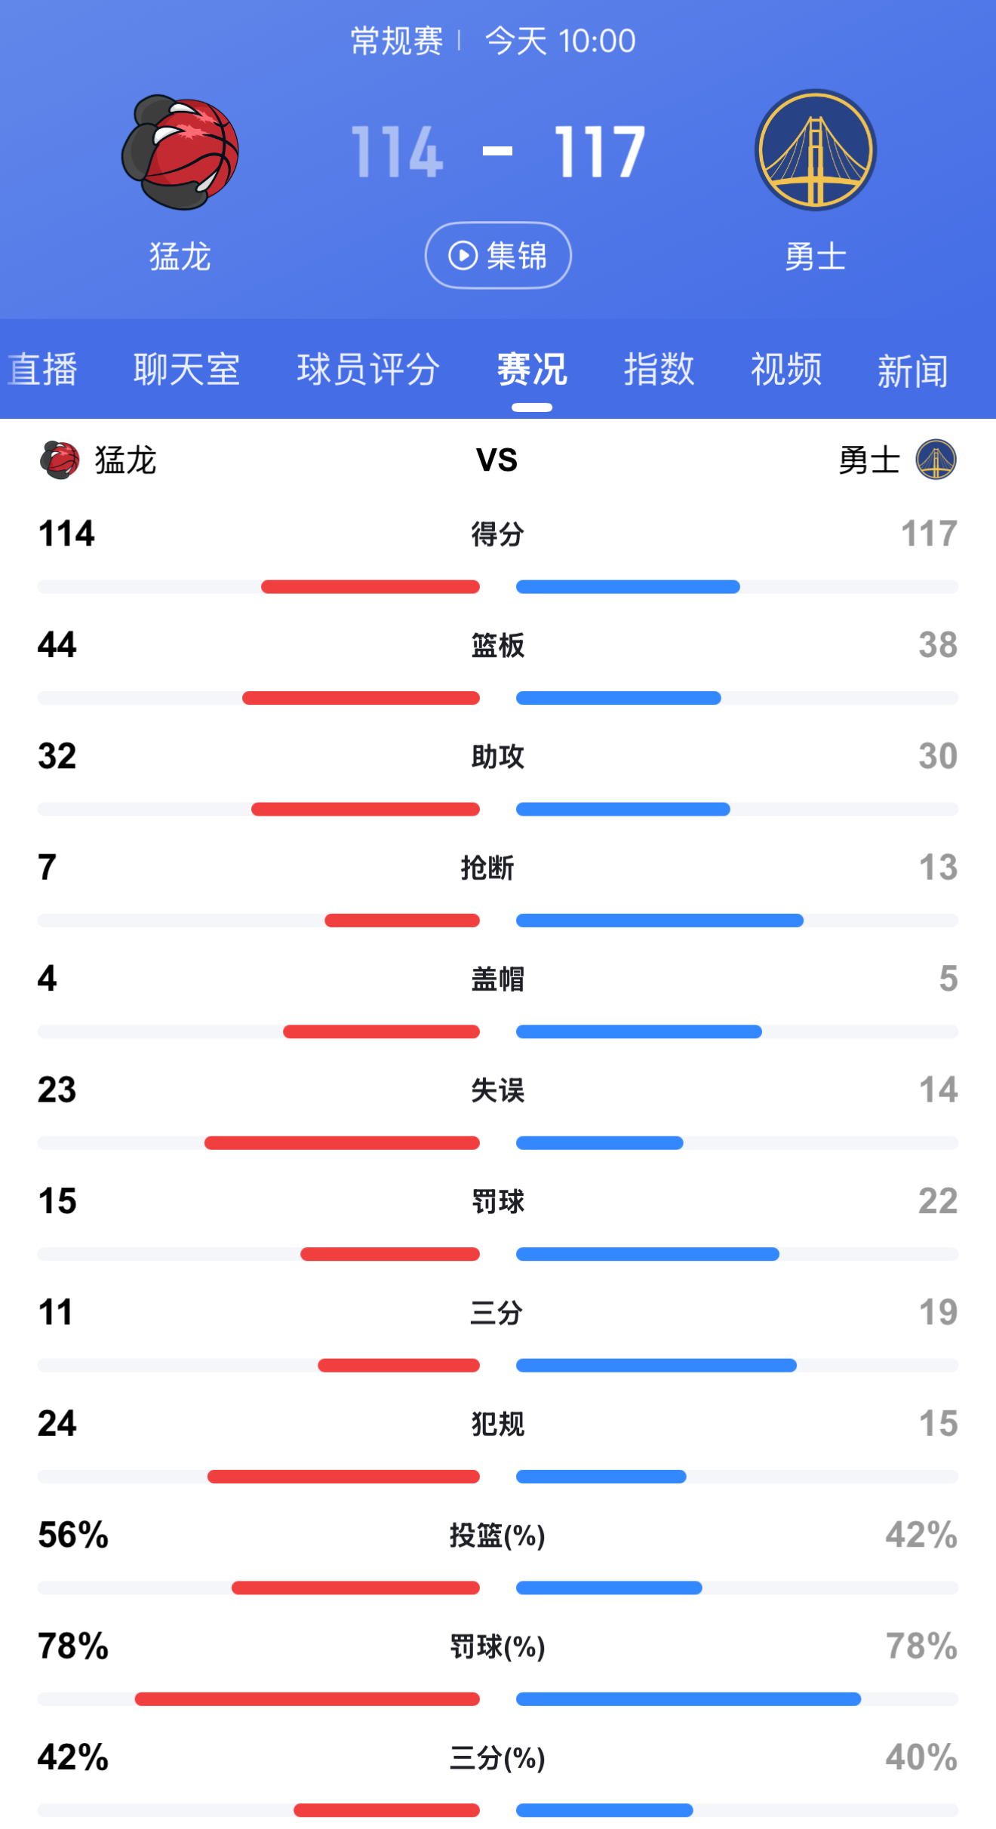The image size is (996, 1829).
Task: Click the small 勇士 icon in VS row
Action: point(936,460)
